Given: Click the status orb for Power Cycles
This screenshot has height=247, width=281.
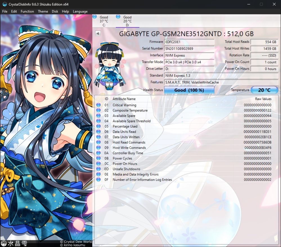Looking at the screenshot, I should [98, 158].
